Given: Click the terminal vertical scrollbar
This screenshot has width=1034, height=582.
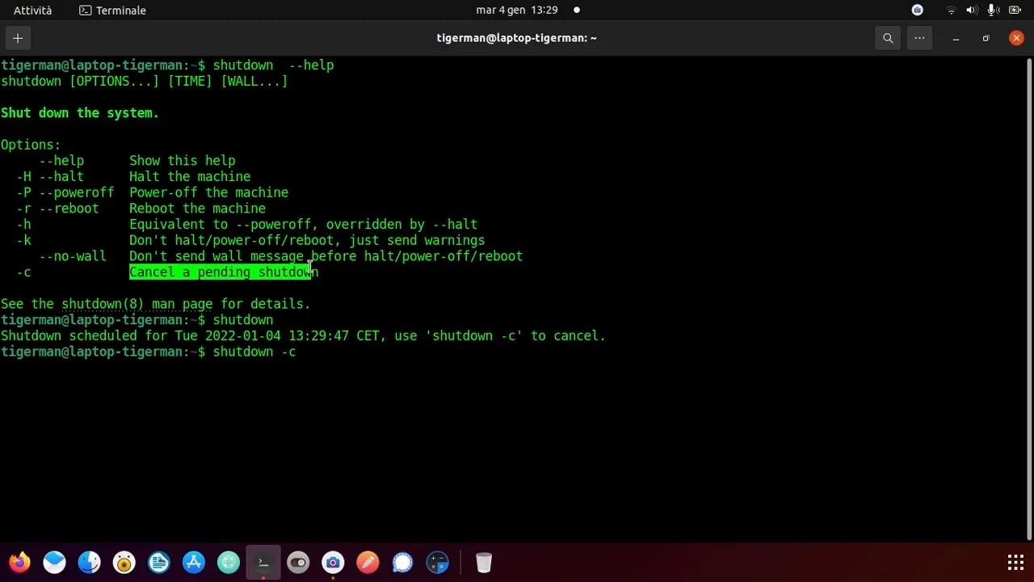Looking at the screenshot, I should click(1028, 299).
